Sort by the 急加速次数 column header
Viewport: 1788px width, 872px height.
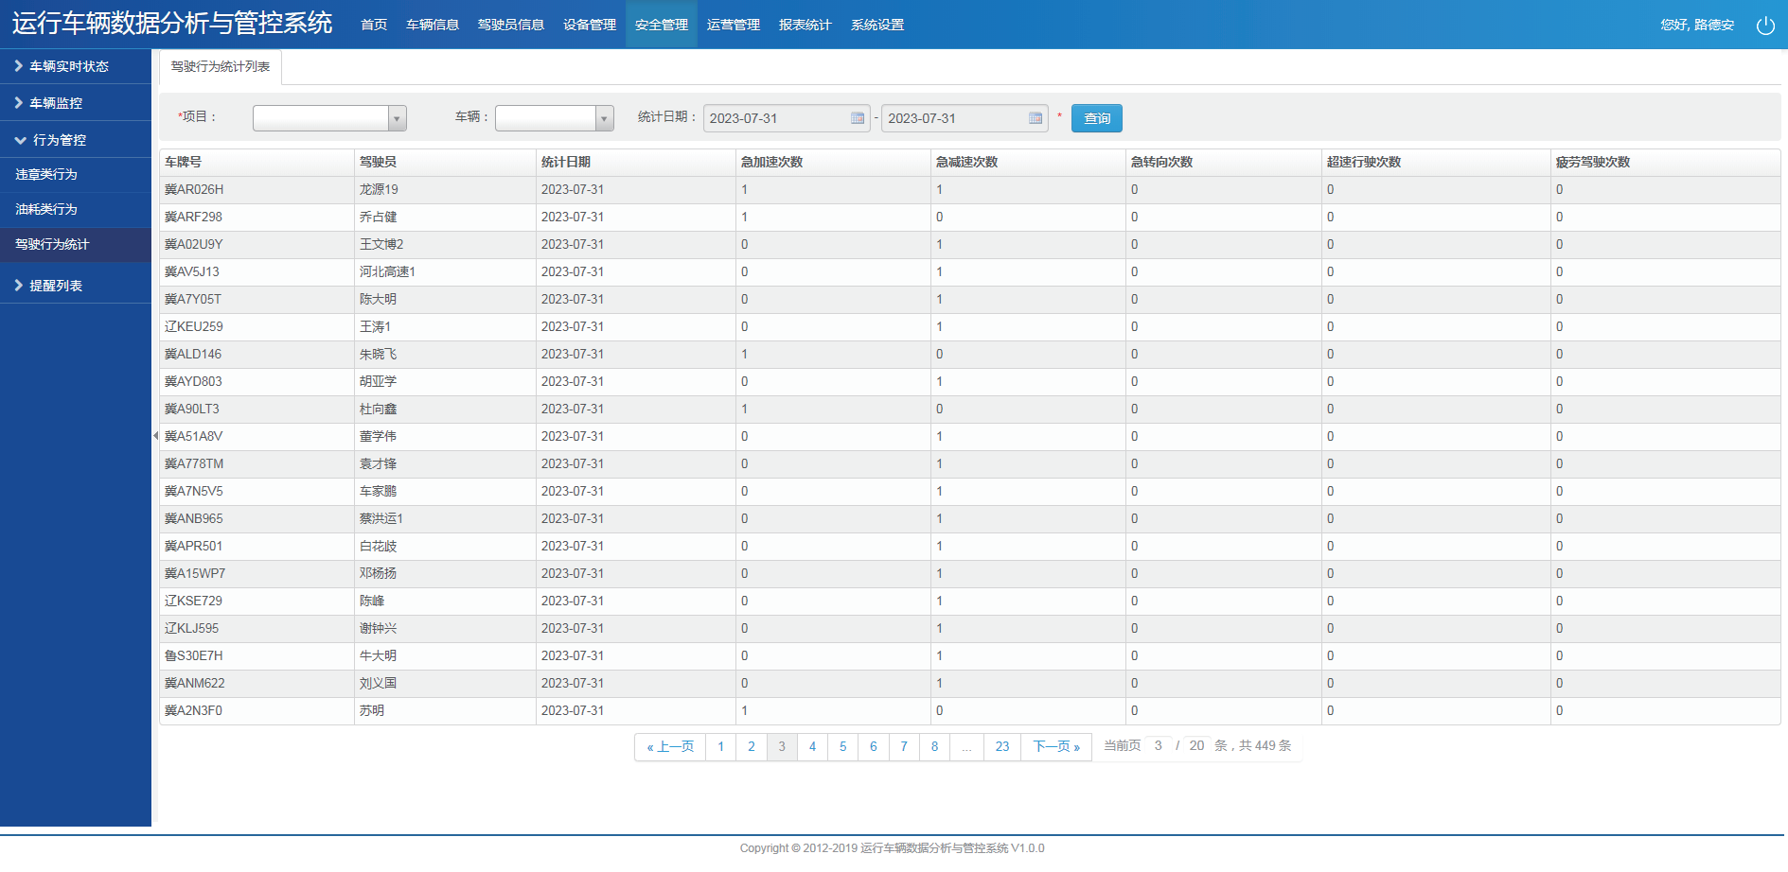[x=771, y=163]
